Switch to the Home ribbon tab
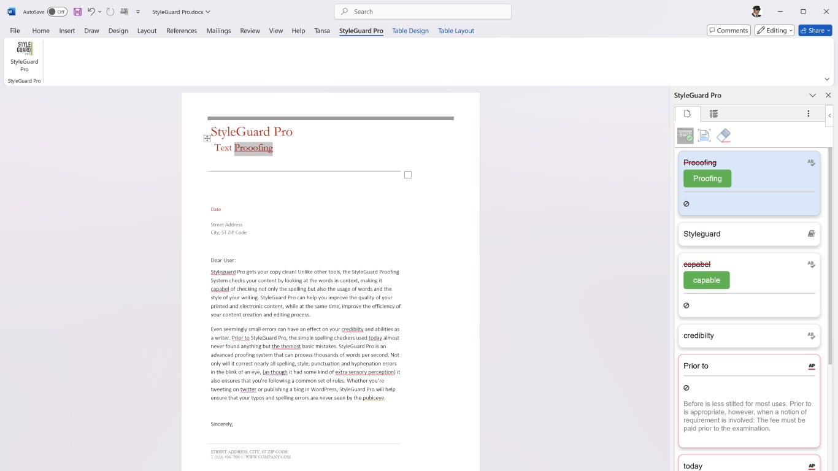838x471 pixels. pyautogui.click(x=40, y=31)
